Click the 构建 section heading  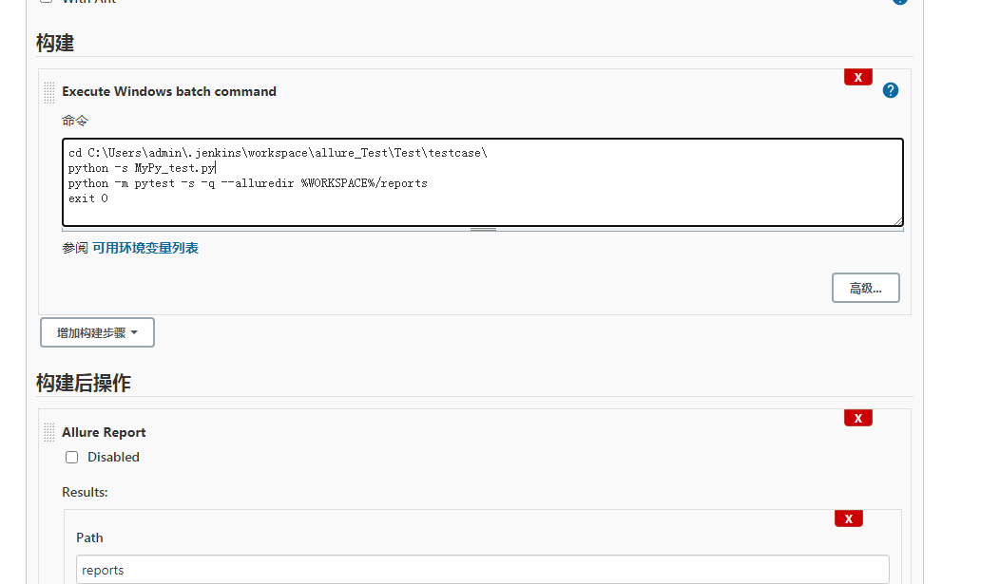pyautogui.click(x=55, y=43)
